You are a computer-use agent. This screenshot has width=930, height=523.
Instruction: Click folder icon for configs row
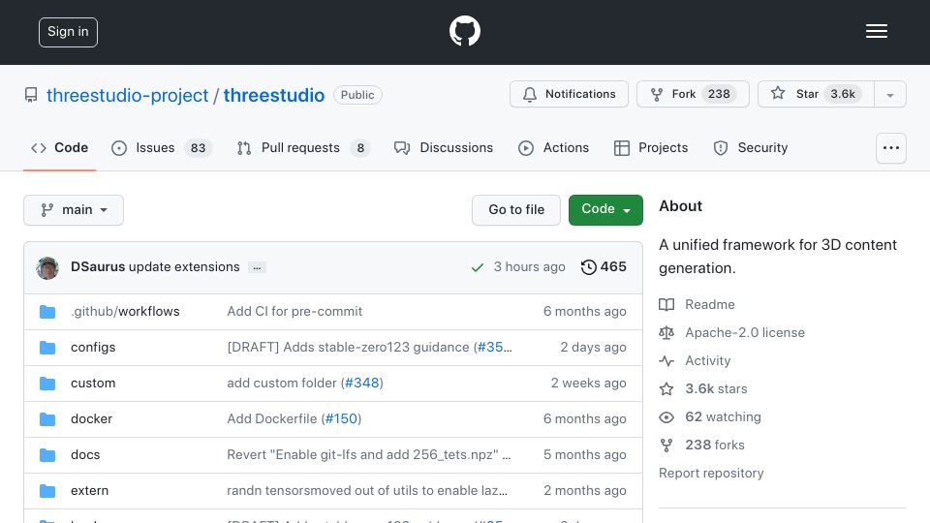[47, 348]
